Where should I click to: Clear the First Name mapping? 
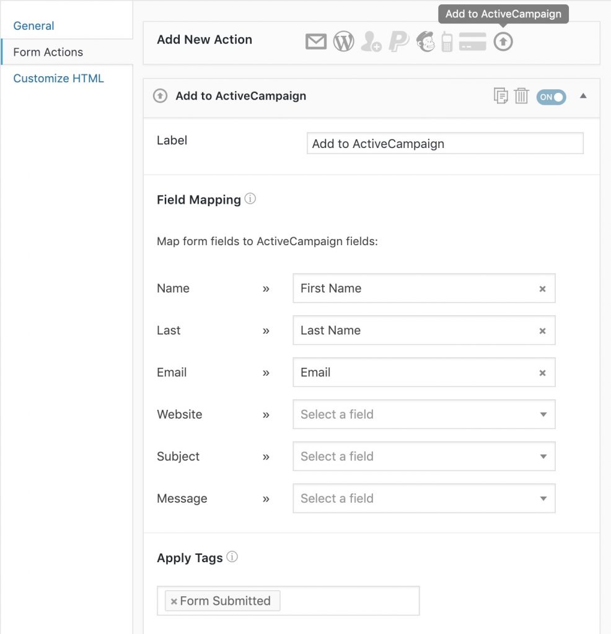tap(542, 289)
